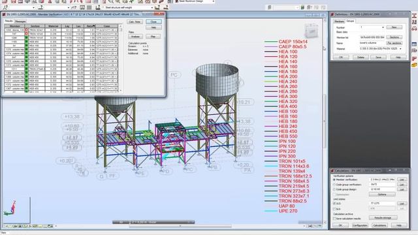The image size is (418, 235).
Task: Open the node selection dropdown arrow
Action: (x=33, y=7)
